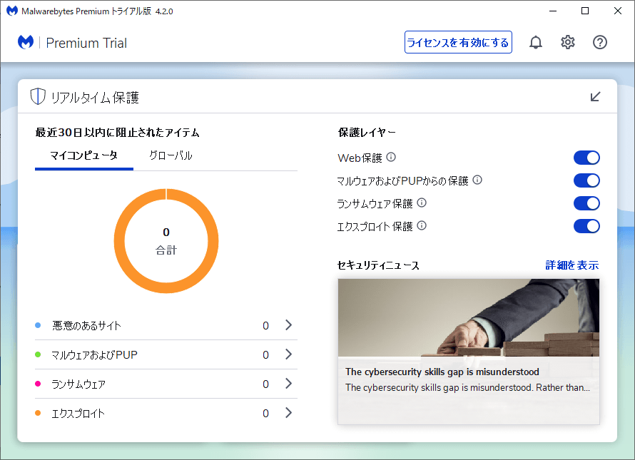
Task: Click the count 0 in the 悪意のあるサイト row
Action: pyautogui.click(x=265, y=325)
